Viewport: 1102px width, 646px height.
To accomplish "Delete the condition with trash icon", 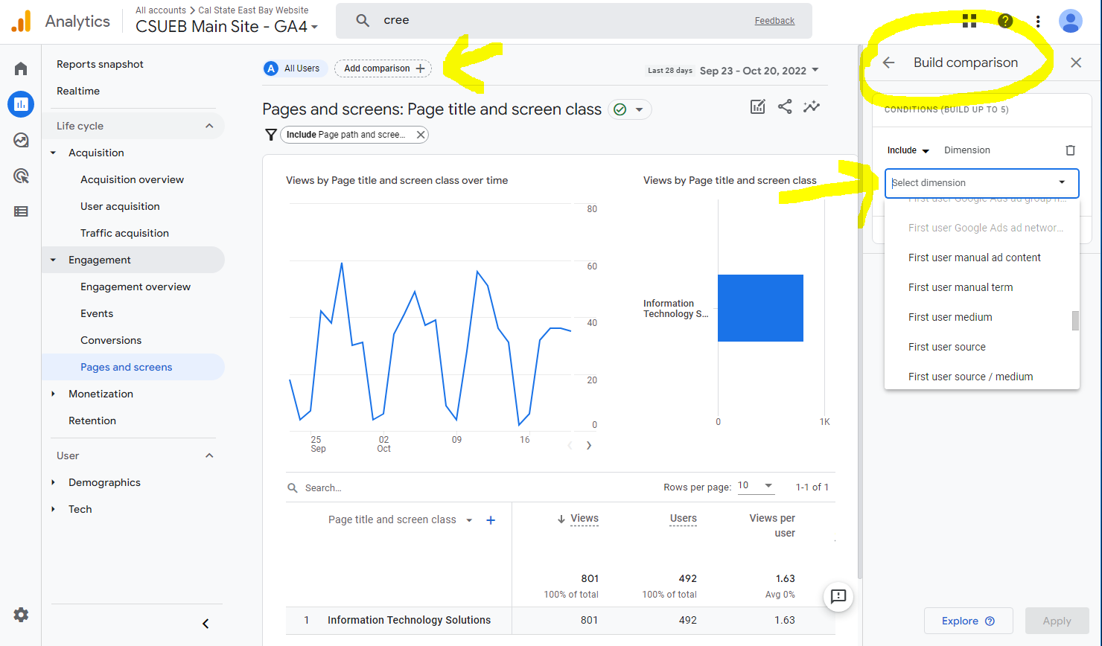I will point(1070,150).
